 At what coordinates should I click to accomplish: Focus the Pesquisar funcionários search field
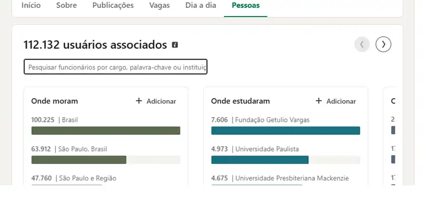click(116, 66)
